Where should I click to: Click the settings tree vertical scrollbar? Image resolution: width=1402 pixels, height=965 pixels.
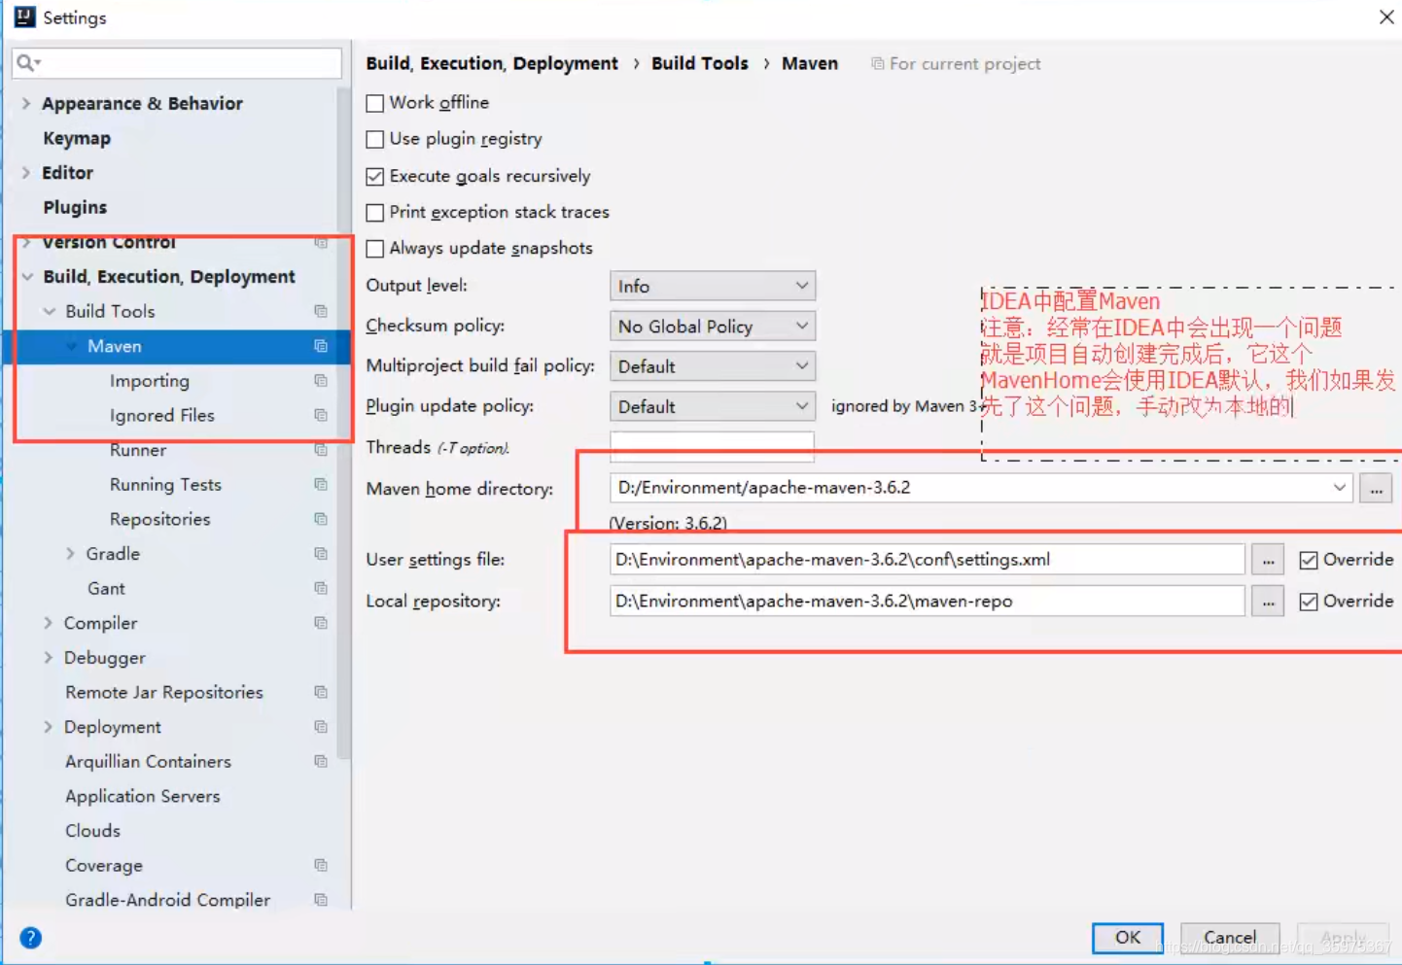pos(343,423)
